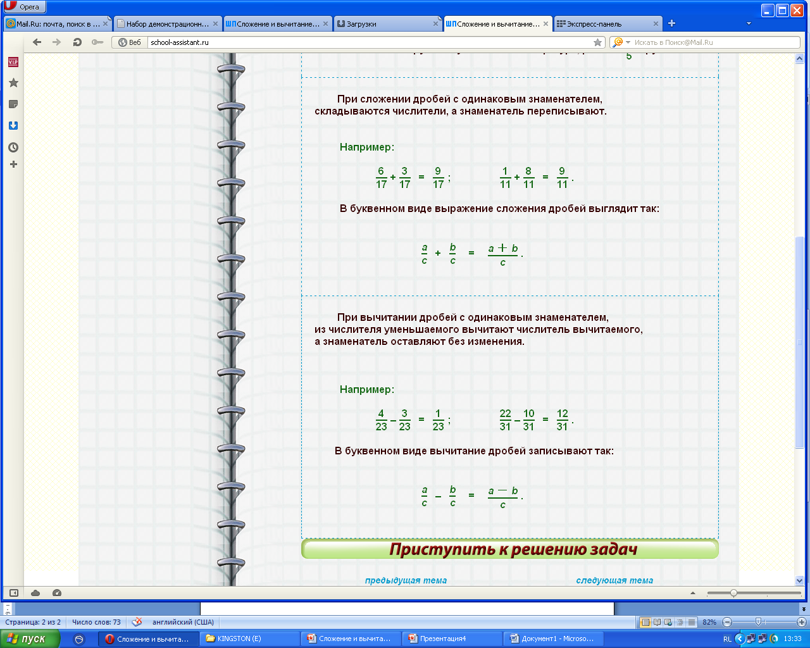Open the 'KINGSTON (E)' taskbar window
810x648 pixels.
coord(250,639)
